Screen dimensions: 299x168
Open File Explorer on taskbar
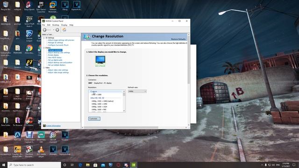[x=88, y=165]
